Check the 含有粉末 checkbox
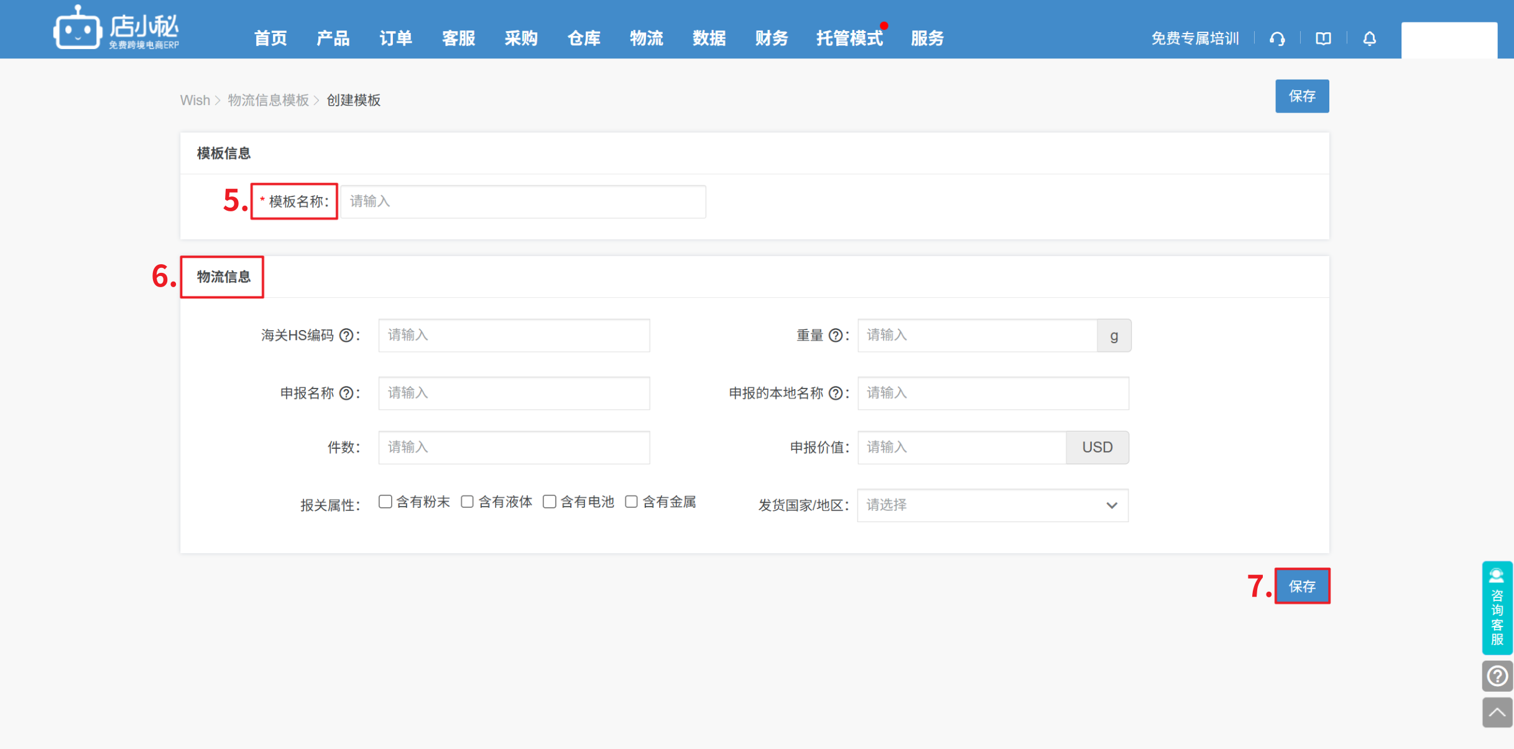 click(x=385, y=502)
